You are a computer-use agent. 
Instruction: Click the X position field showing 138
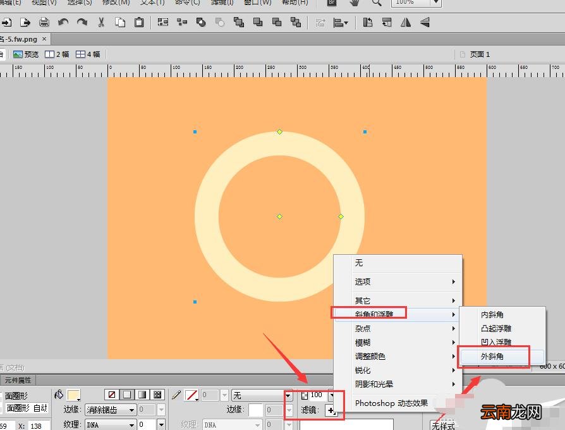click(39, 426)
